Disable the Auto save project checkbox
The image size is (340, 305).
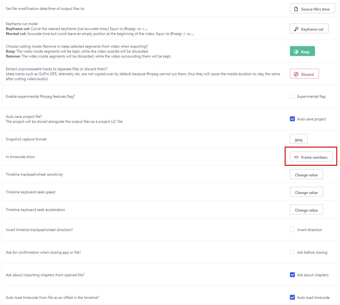[292, 119]
